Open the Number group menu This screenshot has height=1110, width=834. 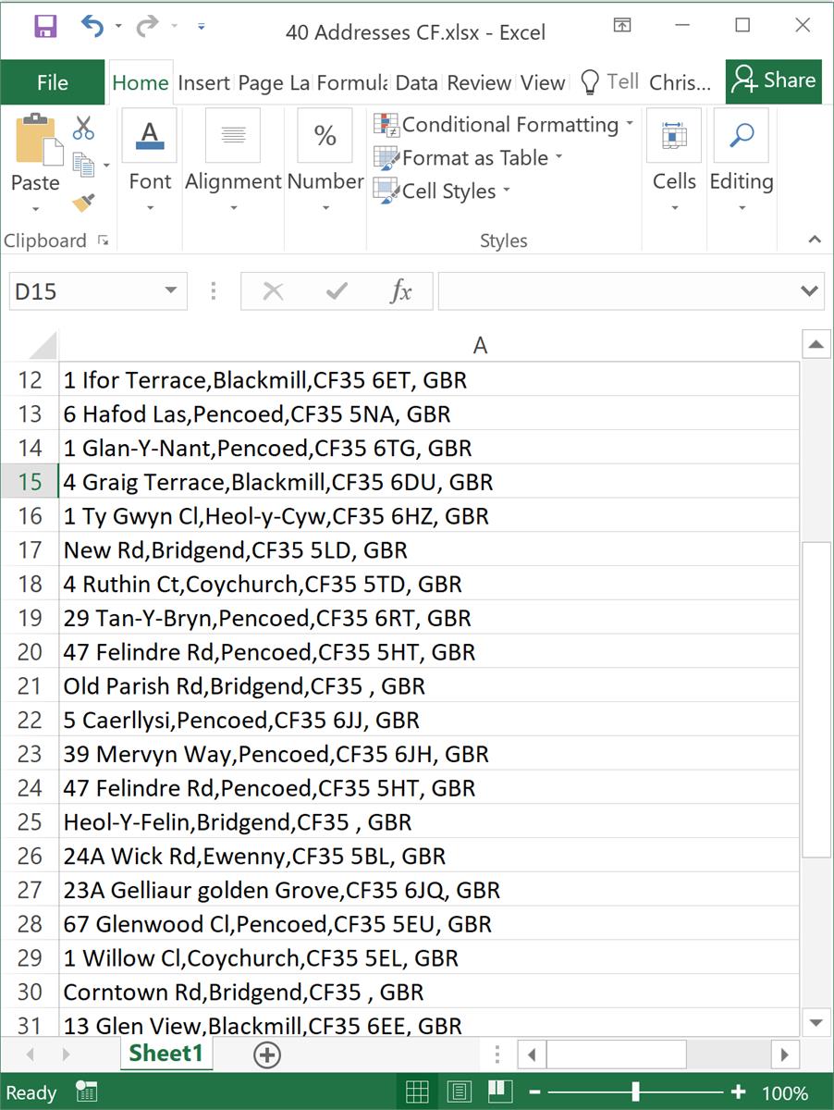click(x=325, y=163)
